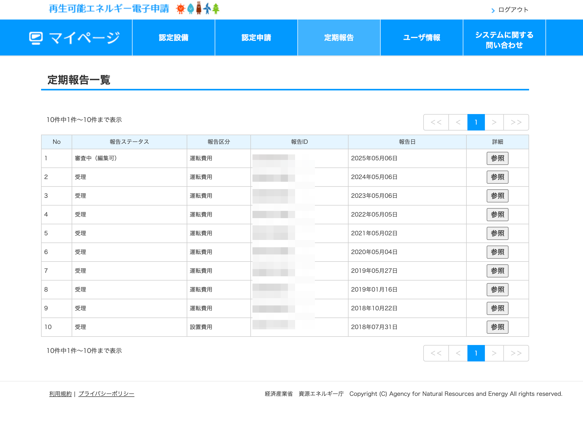Click the date 2021年05月02日
This screenshot has width=583, height=429.
374,233
